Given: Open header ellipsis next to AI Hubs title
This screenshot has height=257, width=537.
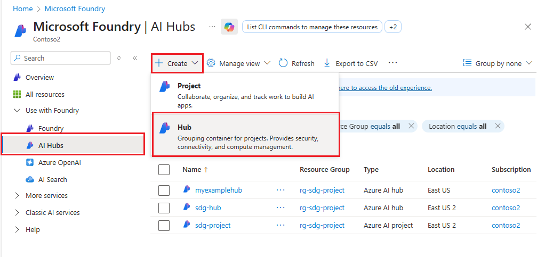Looking at the screenshot, I should click(x=212, y=27).
